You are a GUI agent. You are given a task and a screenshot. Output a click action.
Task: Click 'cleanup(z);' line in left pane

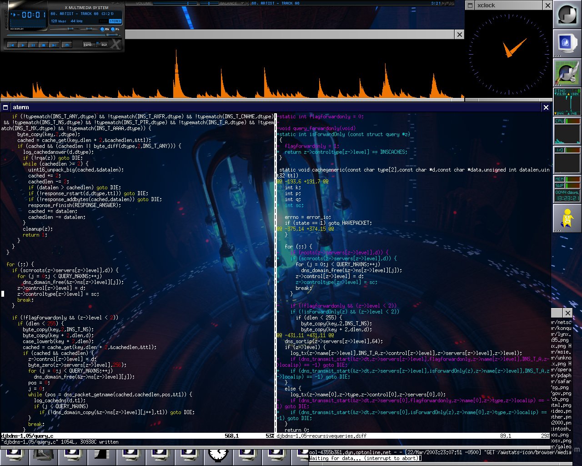pyautogui.click(x=38, y=229)
